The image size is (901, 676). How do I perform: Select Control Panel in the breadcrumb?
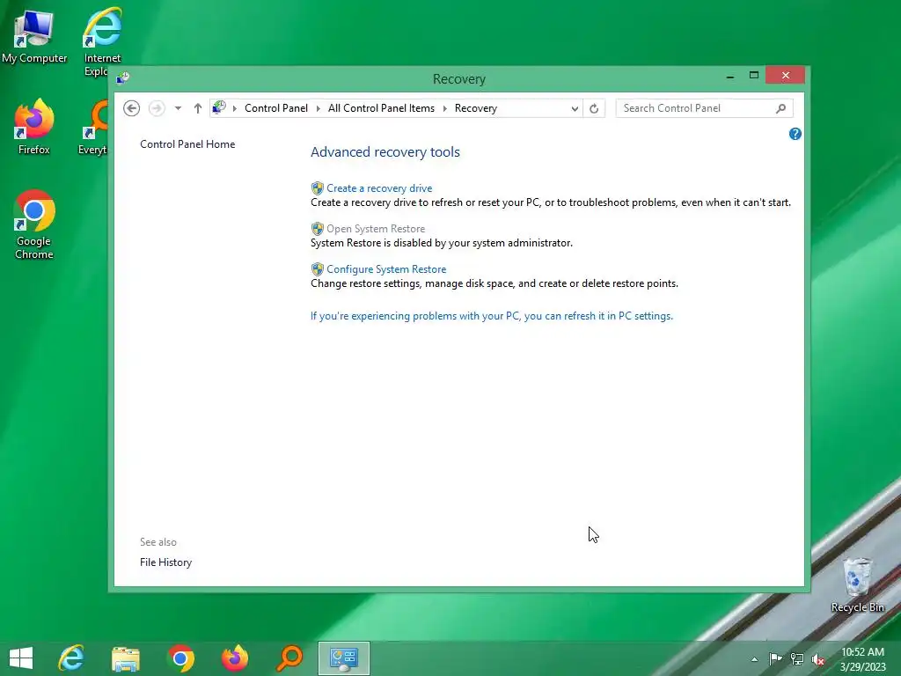(x=275, y=108)
